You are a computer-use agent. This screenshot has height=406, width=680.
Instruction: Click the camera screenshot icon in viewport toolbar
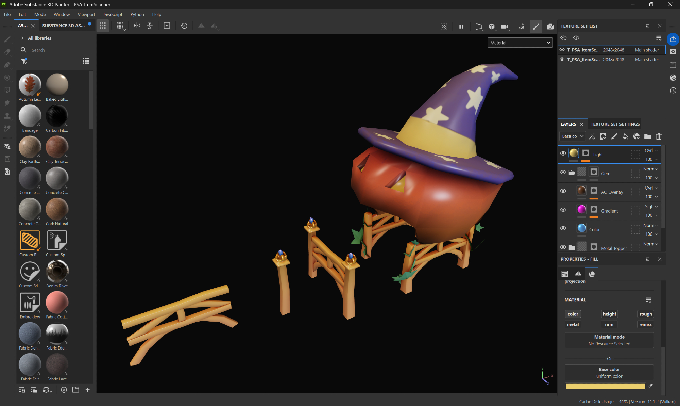point(550,26)
